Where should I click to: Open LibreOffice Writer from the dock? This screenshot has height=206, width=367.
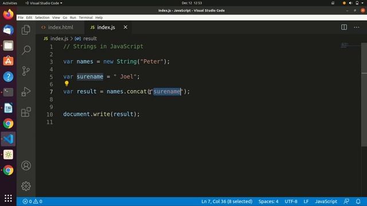pyautogui.click(x=8, y=108)
